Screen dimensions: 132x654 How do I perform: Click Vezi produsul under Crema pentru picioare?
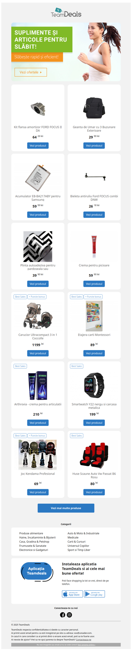coord(94,284)
